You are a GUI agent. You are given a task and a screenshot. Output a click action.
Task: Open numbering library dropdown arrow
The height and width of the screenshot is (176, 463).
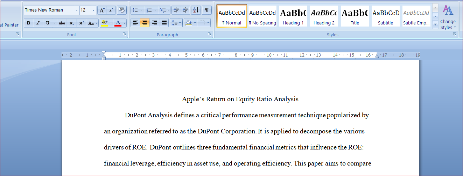(x=156, y=10)
